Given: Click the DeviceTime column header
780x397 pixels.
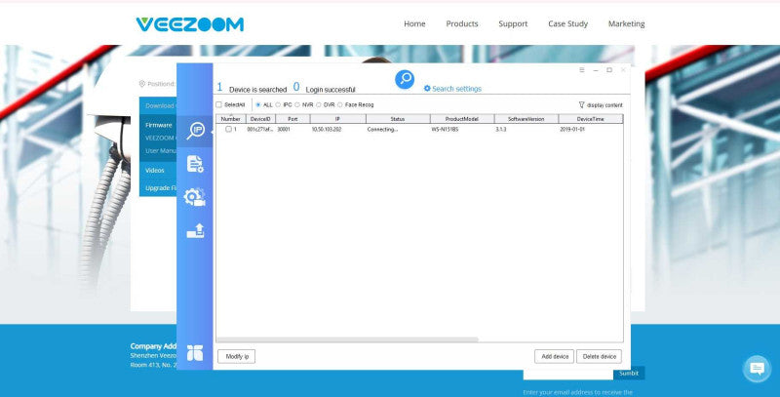Looking at the screenshot, I should pos(591,119).
